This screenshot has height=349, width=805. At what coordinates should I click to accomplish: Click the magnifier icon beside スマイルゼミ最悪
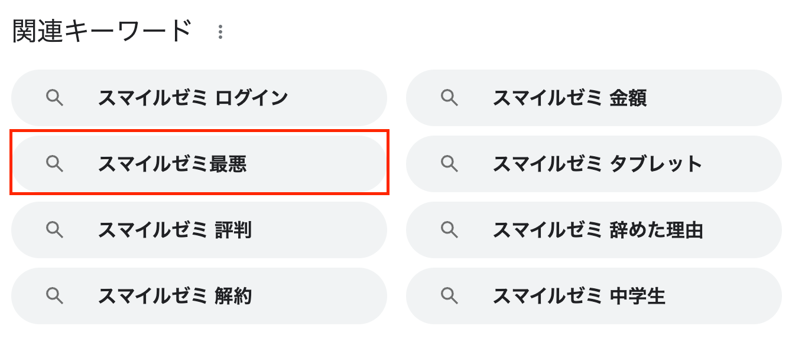(x=56, y=164)
